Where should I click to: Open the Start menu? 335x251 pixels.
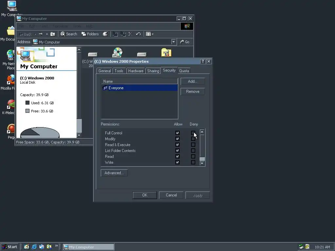pyautogui.click(x=9, y=247)
